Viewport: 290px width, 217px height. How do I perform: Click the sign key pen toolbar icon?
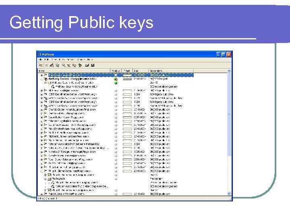pyautogui.click(x=52, y=66)
